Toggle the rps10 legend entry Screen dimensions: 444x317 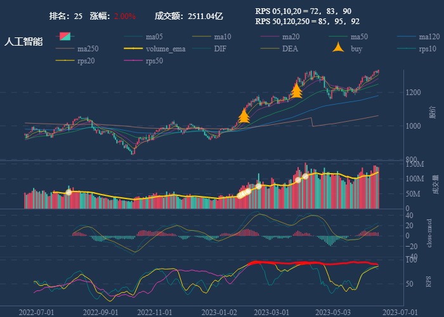[429, 49]
